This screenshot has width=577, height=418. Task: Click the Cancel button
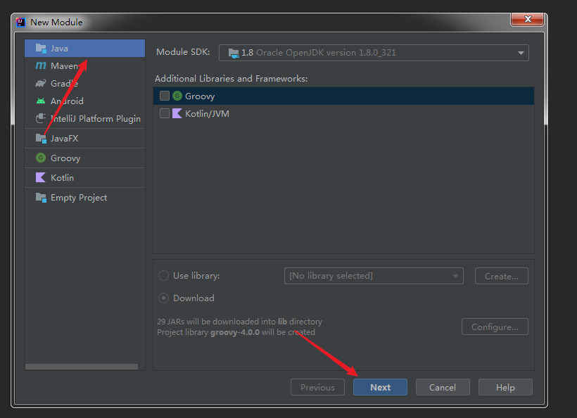point(443,387)
